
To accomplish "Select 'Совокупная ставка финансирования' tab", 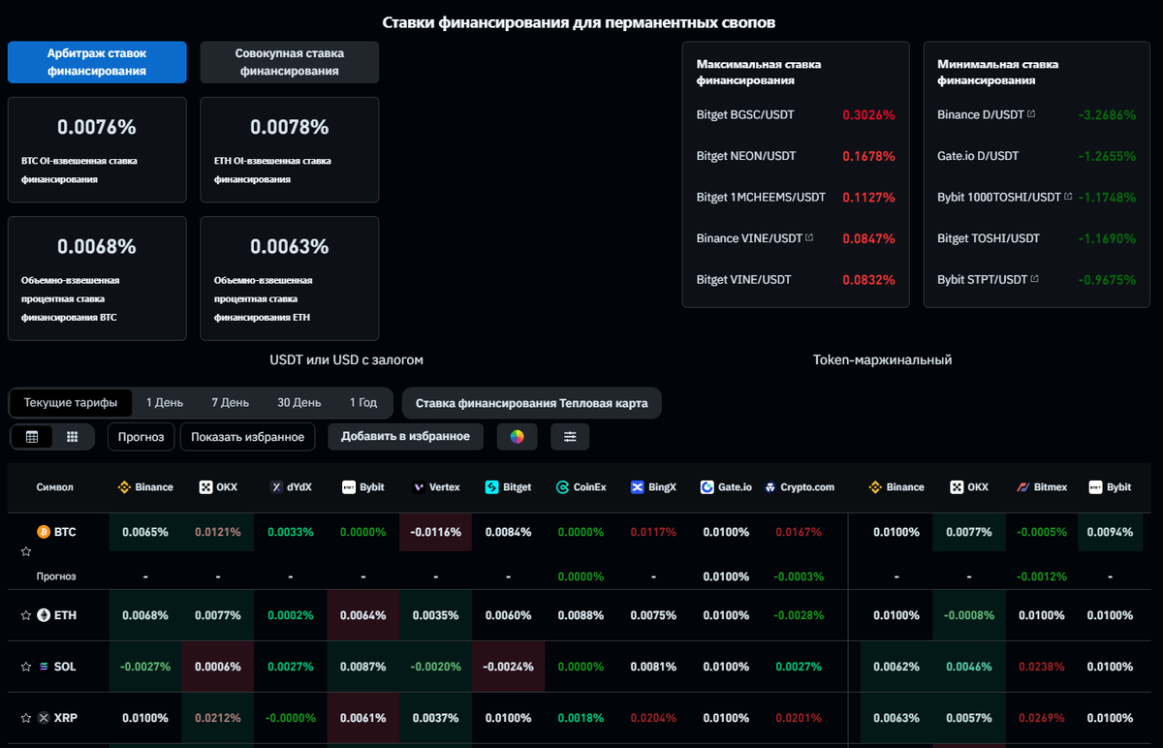I will click(290, 62).
